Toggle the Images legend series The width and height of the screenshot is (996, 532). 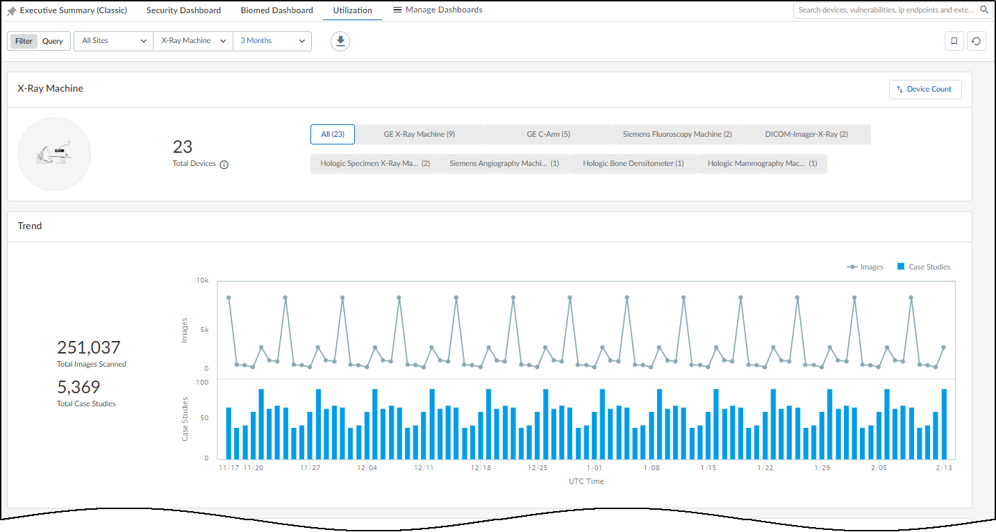tap(865, 267)
